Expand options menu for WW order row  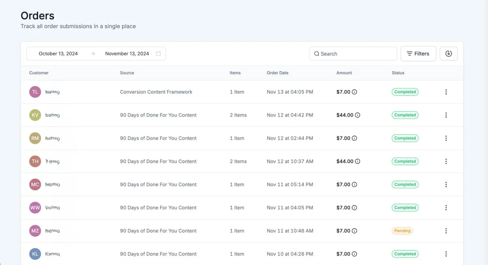446,208
